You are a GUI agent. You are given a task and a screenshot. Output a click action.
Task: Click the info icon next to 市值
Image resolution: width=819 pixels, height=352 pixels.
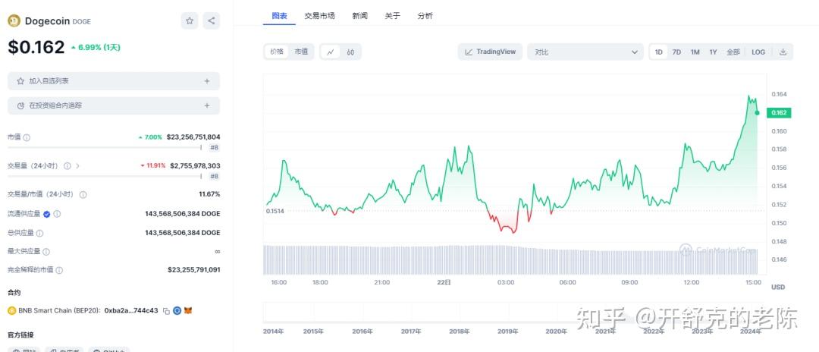point(27,137)
